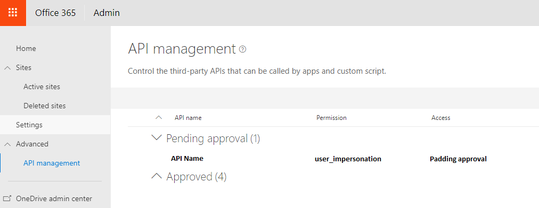Image resolution: width=539 pixels, height=208 pixels.
Task: Sort by Access column header
Action: tap(440, 118)
